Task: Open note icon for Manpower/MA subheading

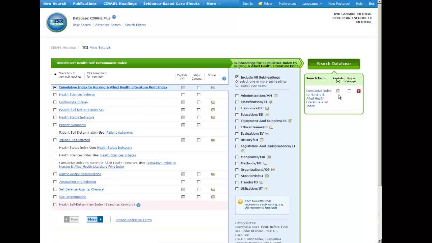Action: [269, 157]
